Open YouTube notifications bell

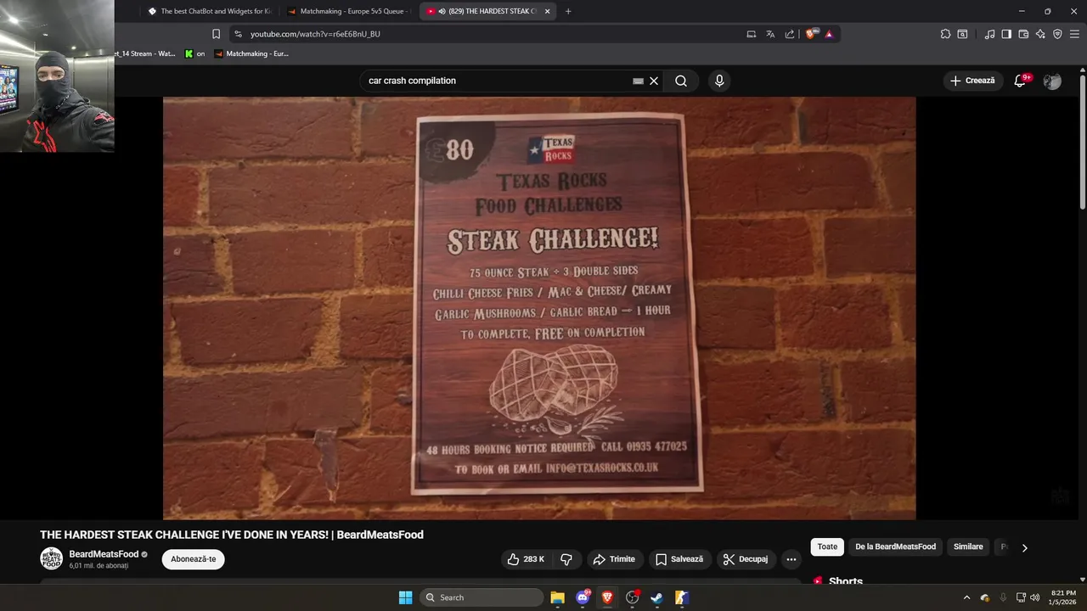[x=1020, y=81]
